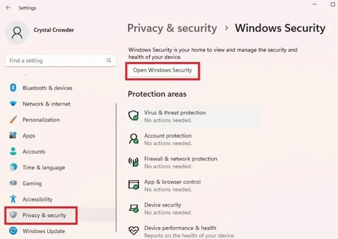Click the Network & internet Wi-Fi icon
338x239 pixels.
coord(13,104)
